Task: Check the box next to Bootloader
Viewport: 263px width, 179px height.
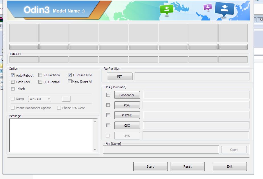Action: click(x=108, y=95)
